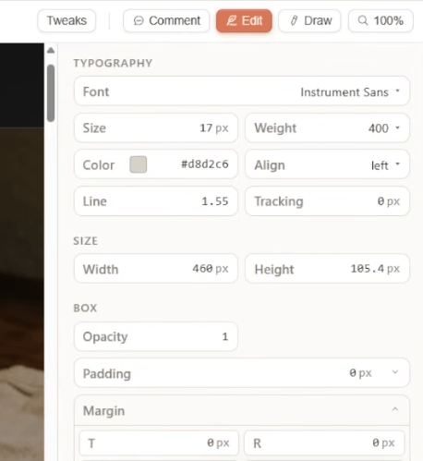The image size is (423, 461).
Task: Open the Font dropdown showing Instrument Sans
Action: click(242, 91)
